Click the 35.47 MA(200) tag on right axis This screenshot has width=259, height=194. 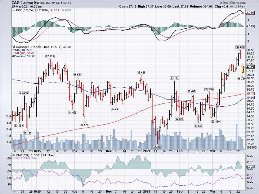[250, 94]
